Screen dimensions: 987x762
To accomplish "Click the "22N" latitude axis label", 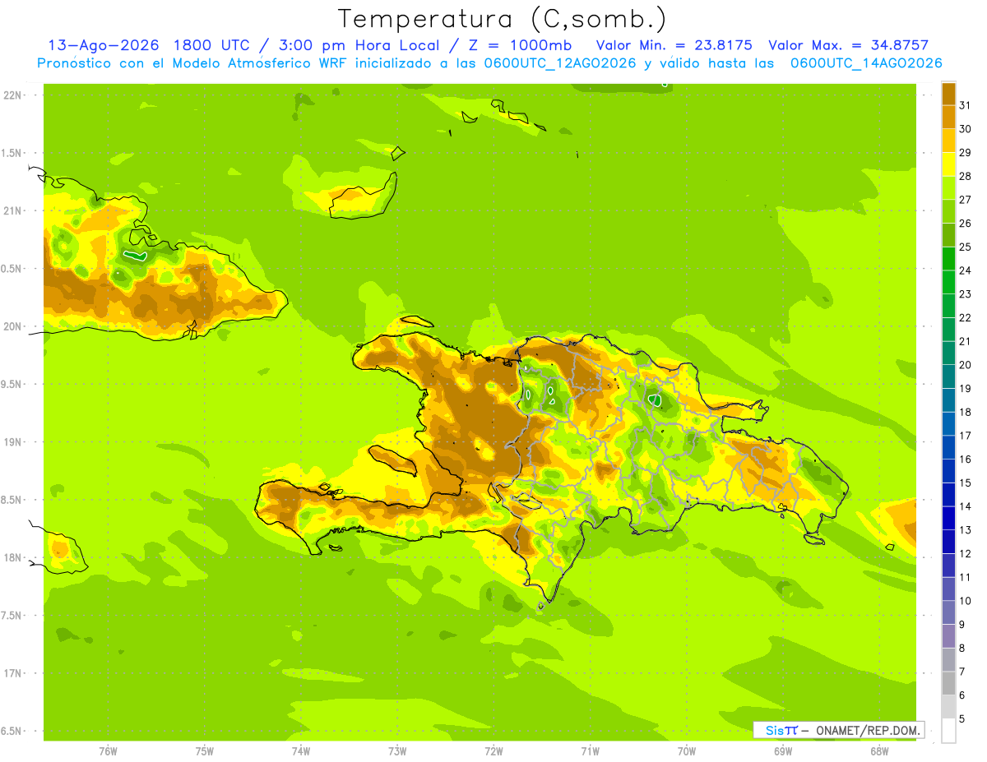I will point(12,95).
